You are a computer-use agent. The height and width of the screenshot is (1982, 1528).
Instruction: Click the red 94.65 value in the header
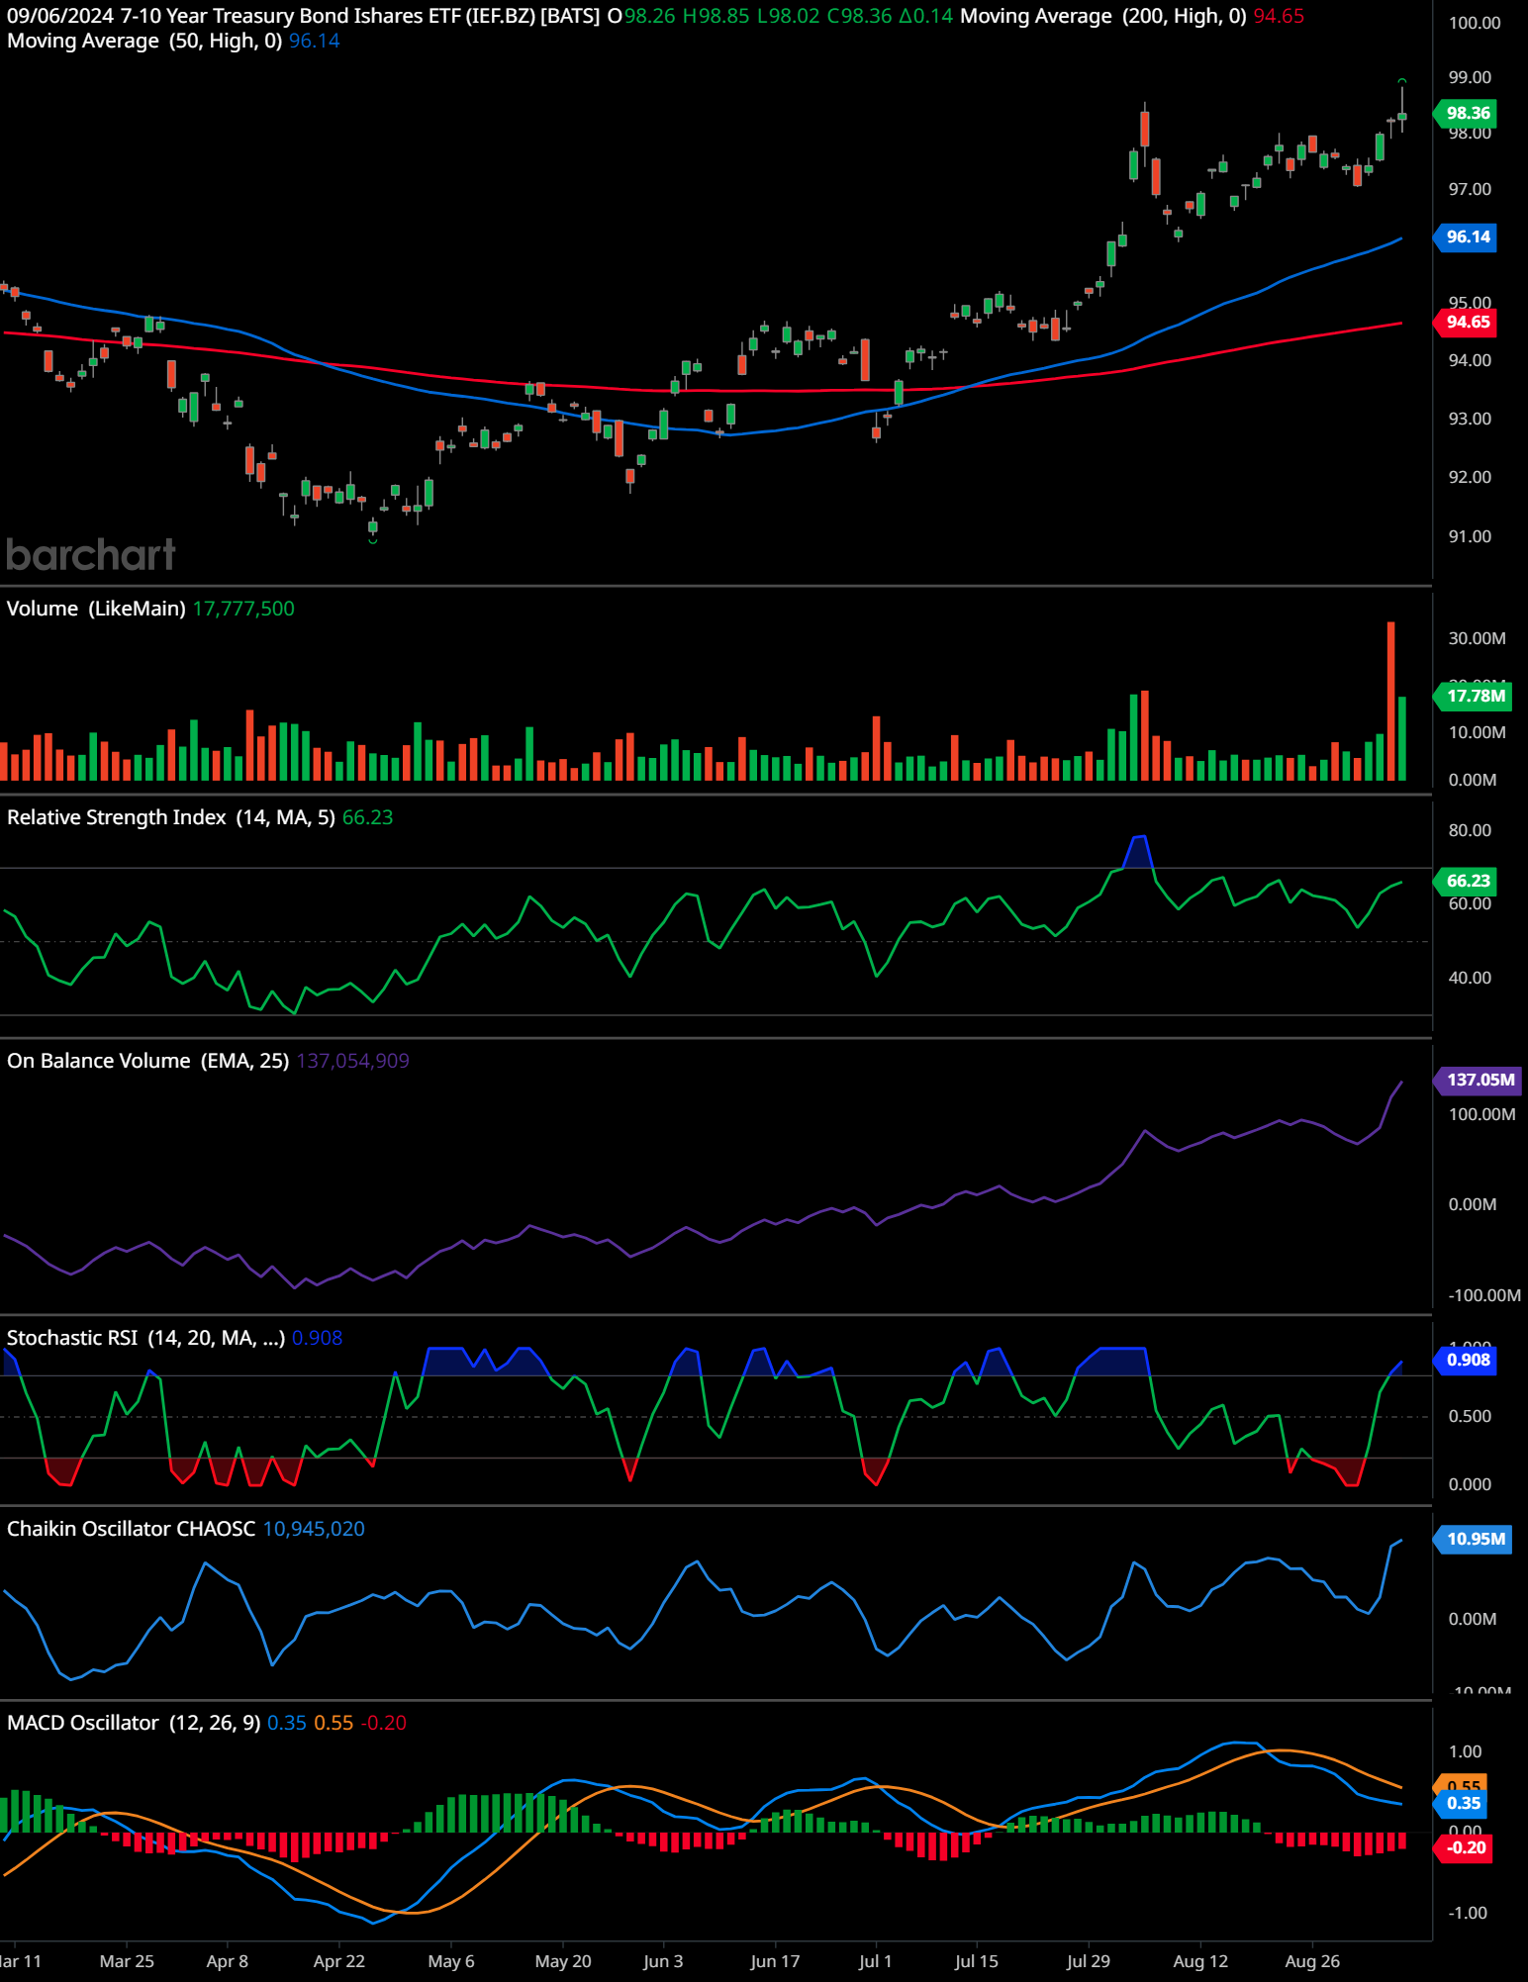[1279, 17]
